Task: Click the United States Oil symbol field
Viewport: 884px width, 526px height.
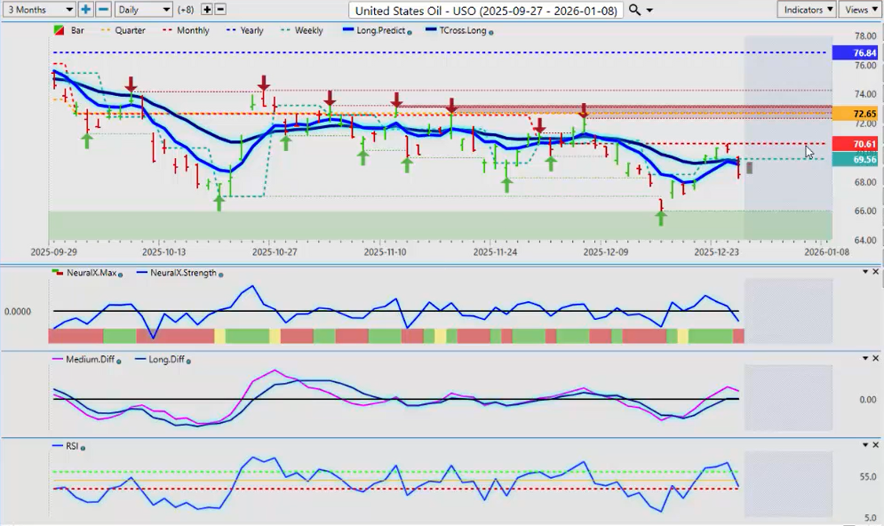Action: tap(485, 10)
